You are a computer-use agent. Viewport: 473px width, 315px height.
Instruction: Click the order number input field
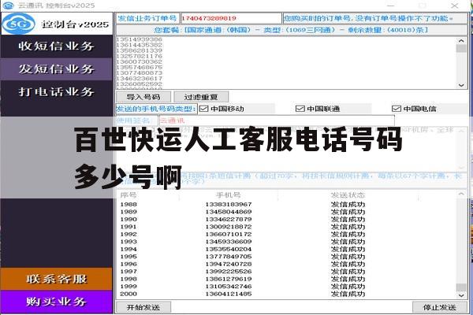pyautogui.click(x=231, y=18)
